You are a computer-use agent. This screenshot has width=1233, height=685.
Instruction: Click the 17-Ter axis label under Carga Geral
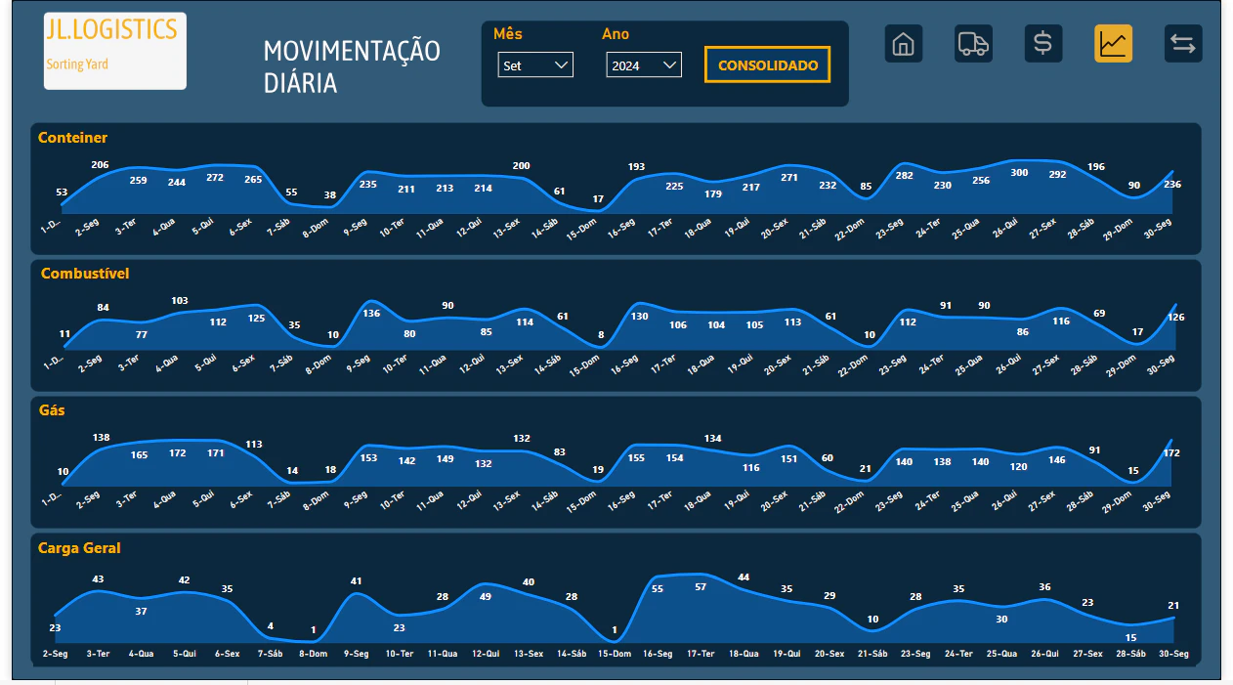[x=701, y=654]
